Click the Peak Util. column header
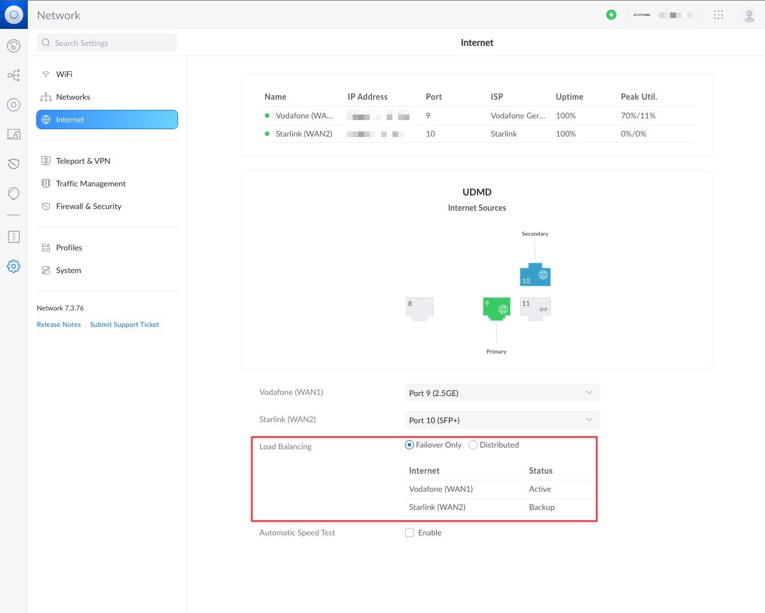 pyautogui.click(x=639, y=97)
